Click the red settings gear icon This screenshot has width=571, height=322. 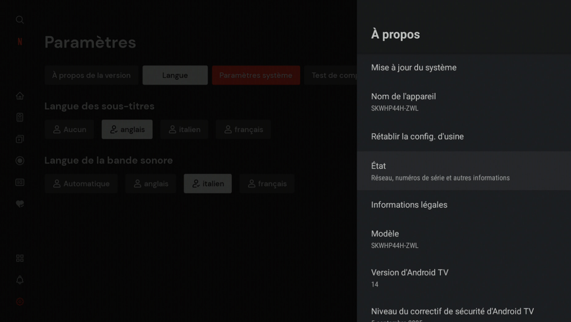click(20, 302)
